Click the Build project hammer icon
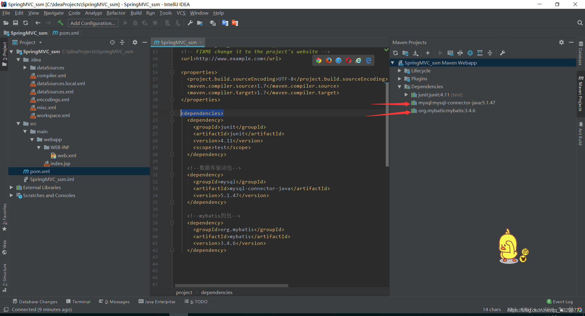The height and width of the screenshot is (316, 585). pyautogui.click(x=60, y=23)
